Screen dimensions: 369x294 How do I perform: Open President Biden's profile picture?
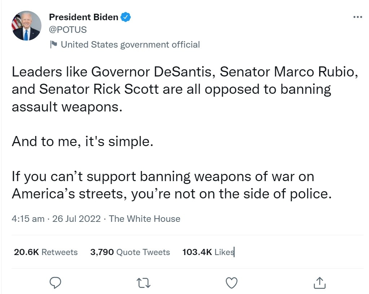27,26
